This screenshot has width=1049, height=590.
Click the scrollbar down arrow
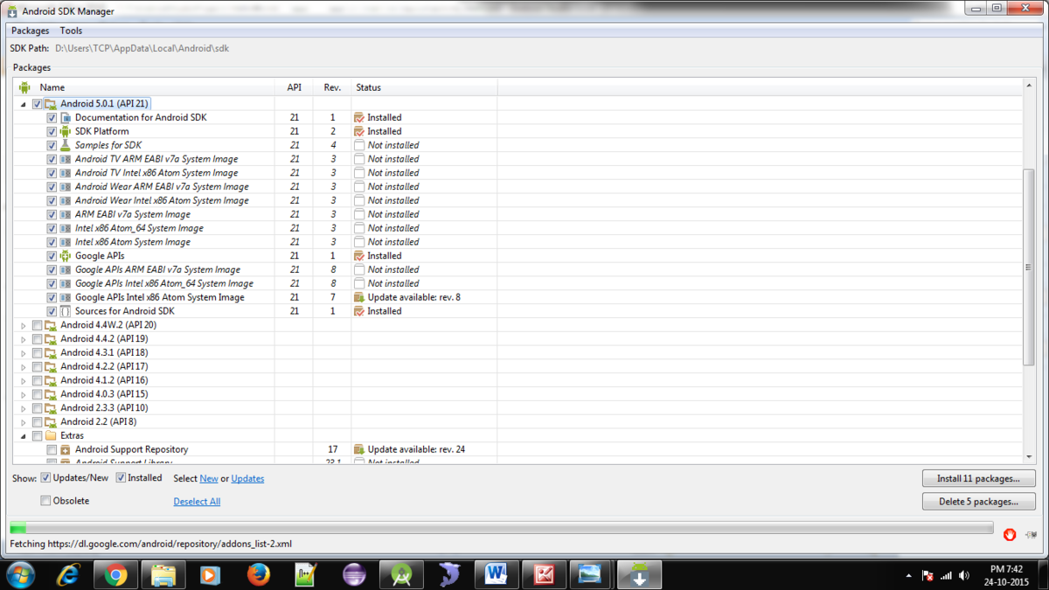click(x=1029, y=456)
